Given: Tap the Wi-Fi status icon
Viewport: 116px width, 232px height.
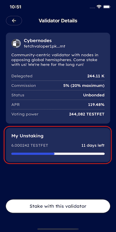Looking at the screenshot, I should 99,7.
